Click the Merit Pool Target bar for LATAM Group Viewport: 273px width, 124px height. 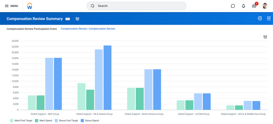pos(181,105)
